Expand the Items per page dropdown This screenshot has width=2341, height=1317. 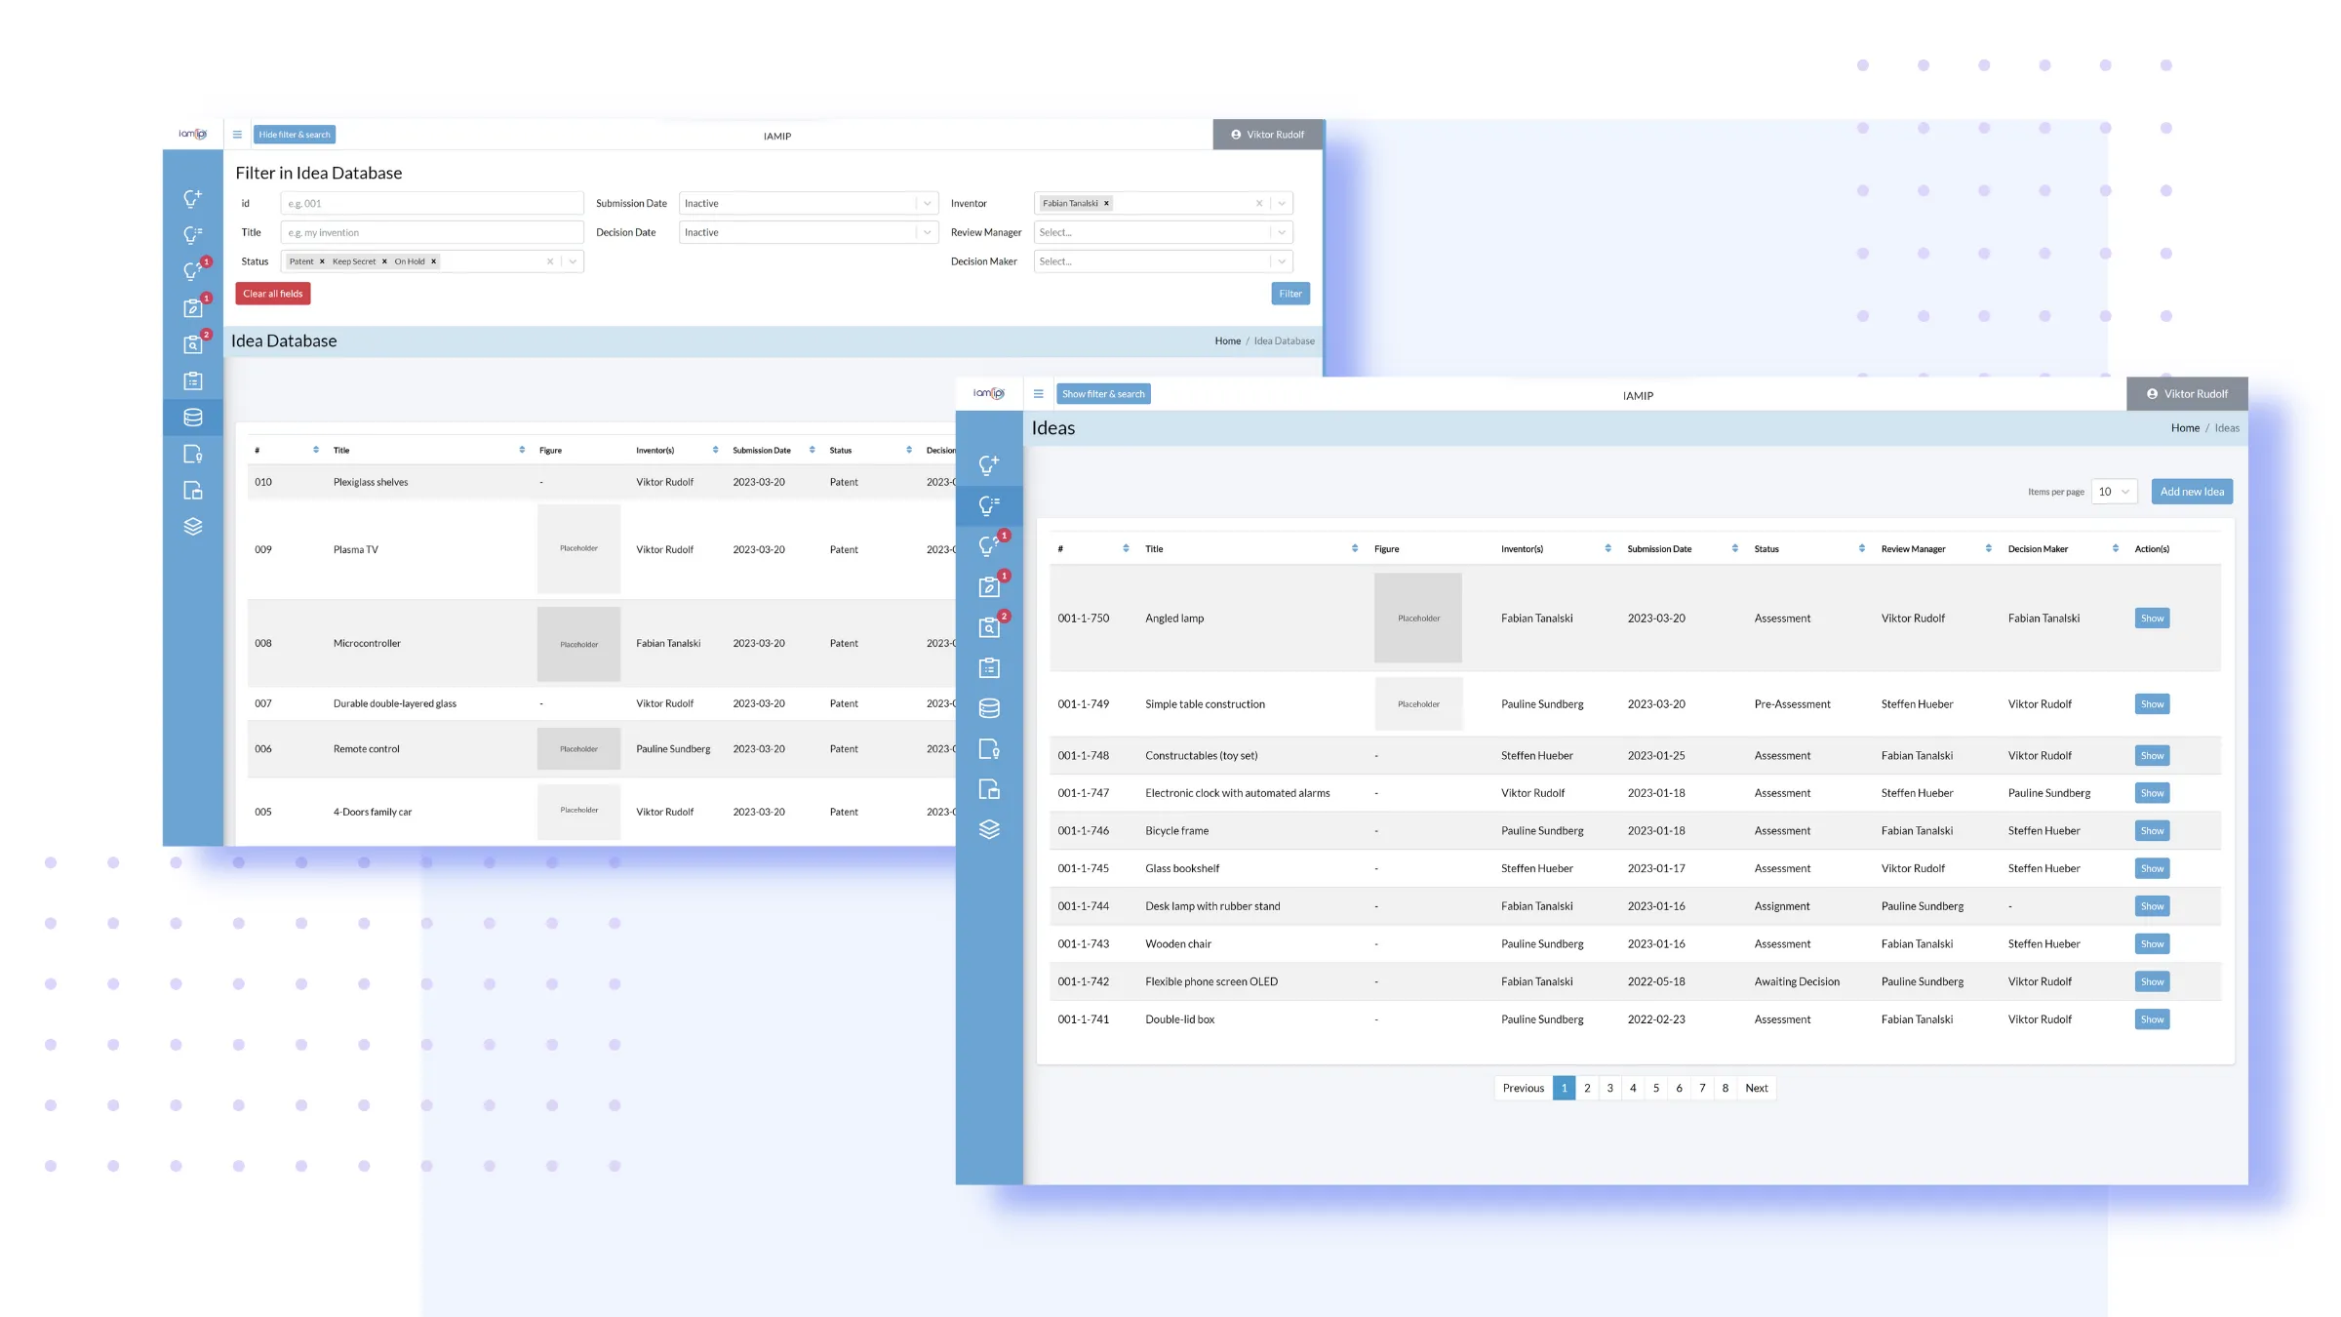coord(2114,492)
